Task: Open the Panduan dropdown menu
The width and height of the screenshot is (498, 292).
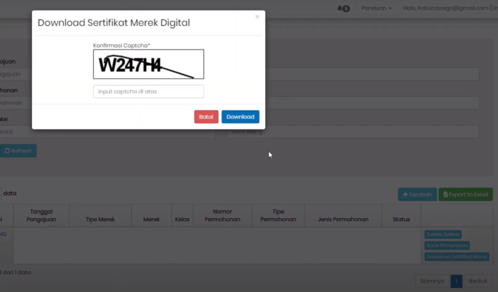Action: (376, 8)
